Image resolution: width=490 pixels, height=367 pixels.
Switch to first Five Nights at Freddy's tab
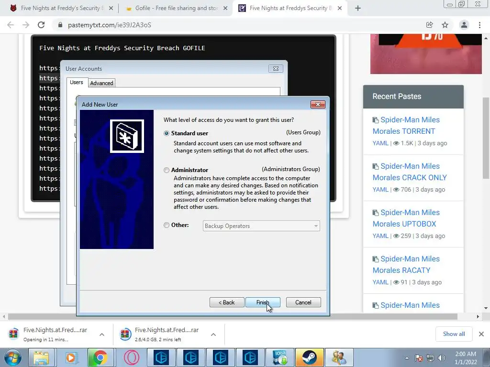point(62,8)
